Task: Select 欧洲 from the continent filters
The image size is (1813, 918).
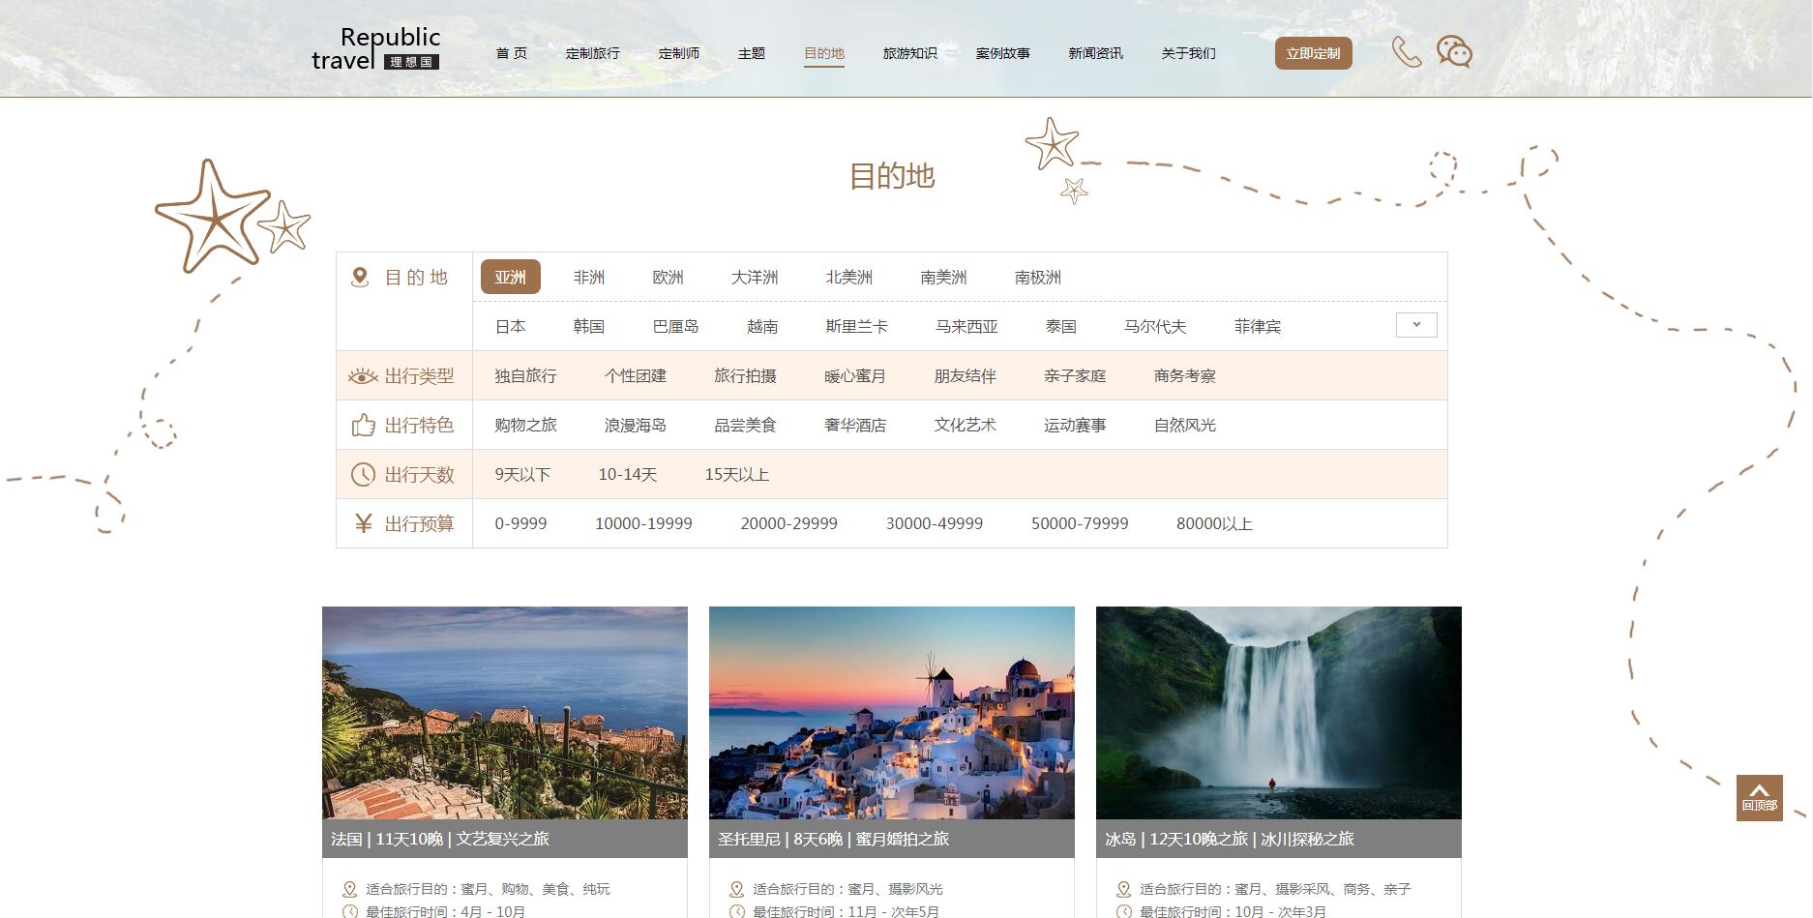Action: (x=669, y=277)
